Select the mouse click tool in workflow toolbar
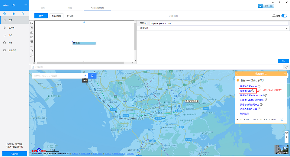The width and height of the screenshot is (290, 157). pyautogui.click(x=32, y=27)
